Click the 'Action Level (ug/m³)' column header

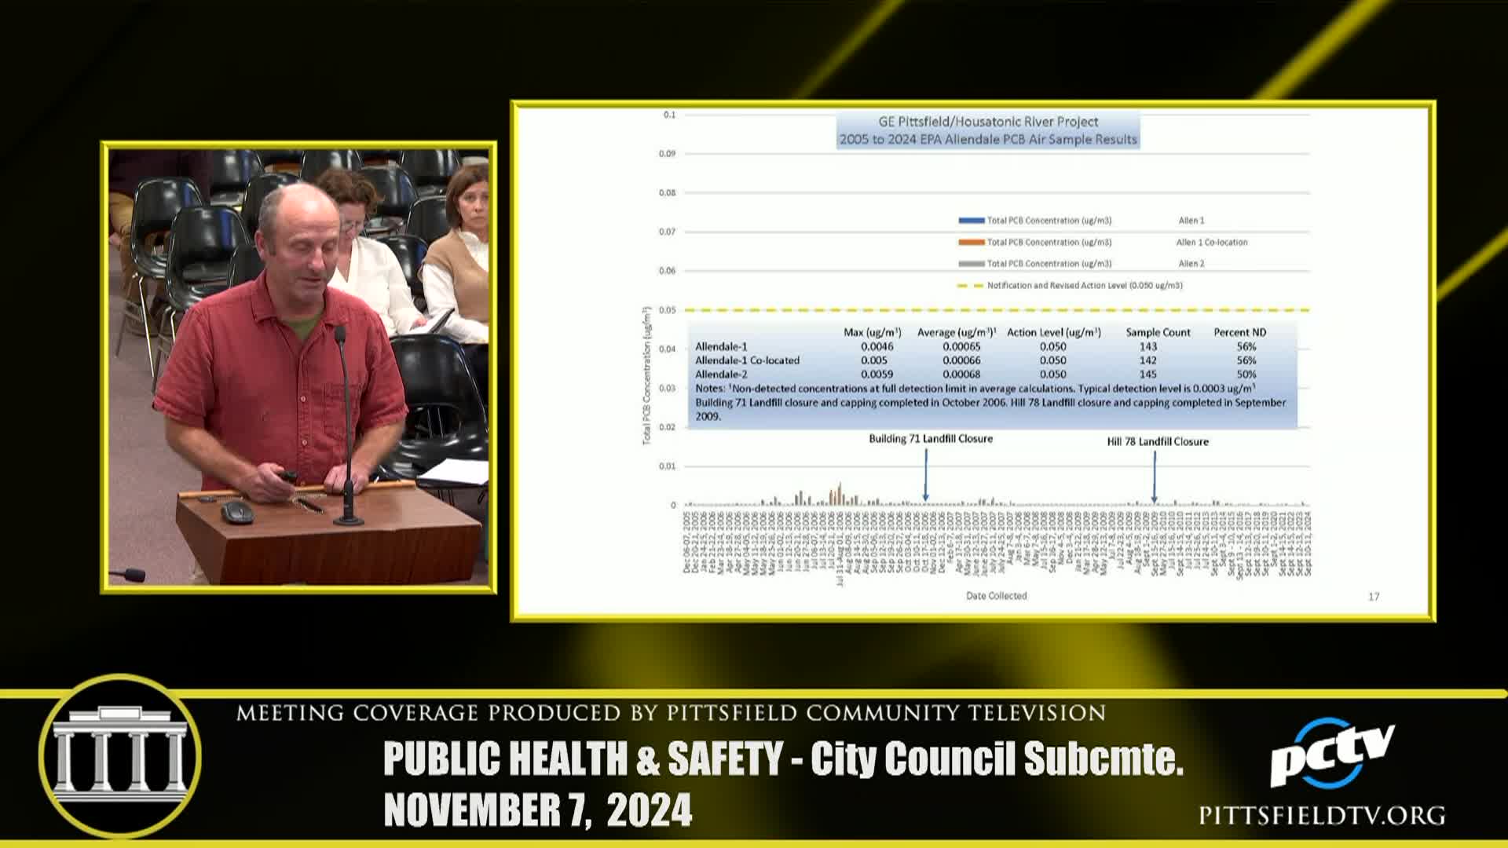[x=1053, y=332]
